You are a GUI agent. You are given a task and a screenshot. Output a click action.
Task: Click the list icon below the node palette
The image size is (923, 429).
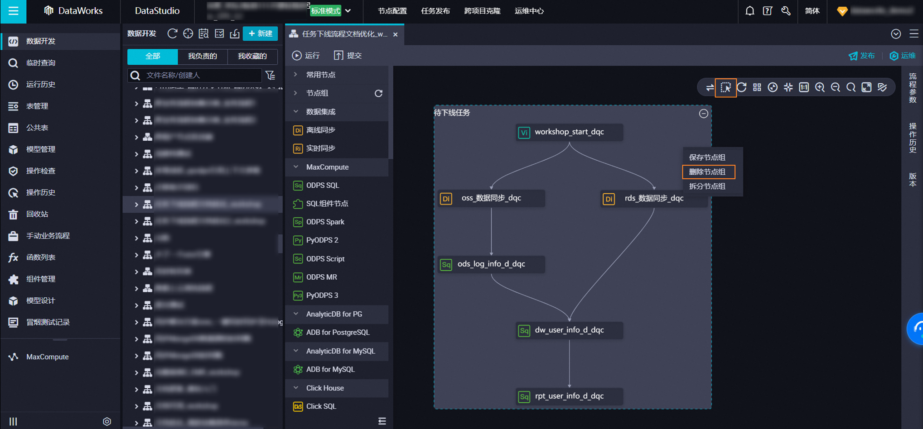[x=382, y=421]
